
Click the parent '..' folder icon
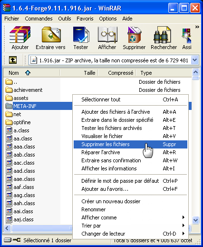click(x=9, y=82)
